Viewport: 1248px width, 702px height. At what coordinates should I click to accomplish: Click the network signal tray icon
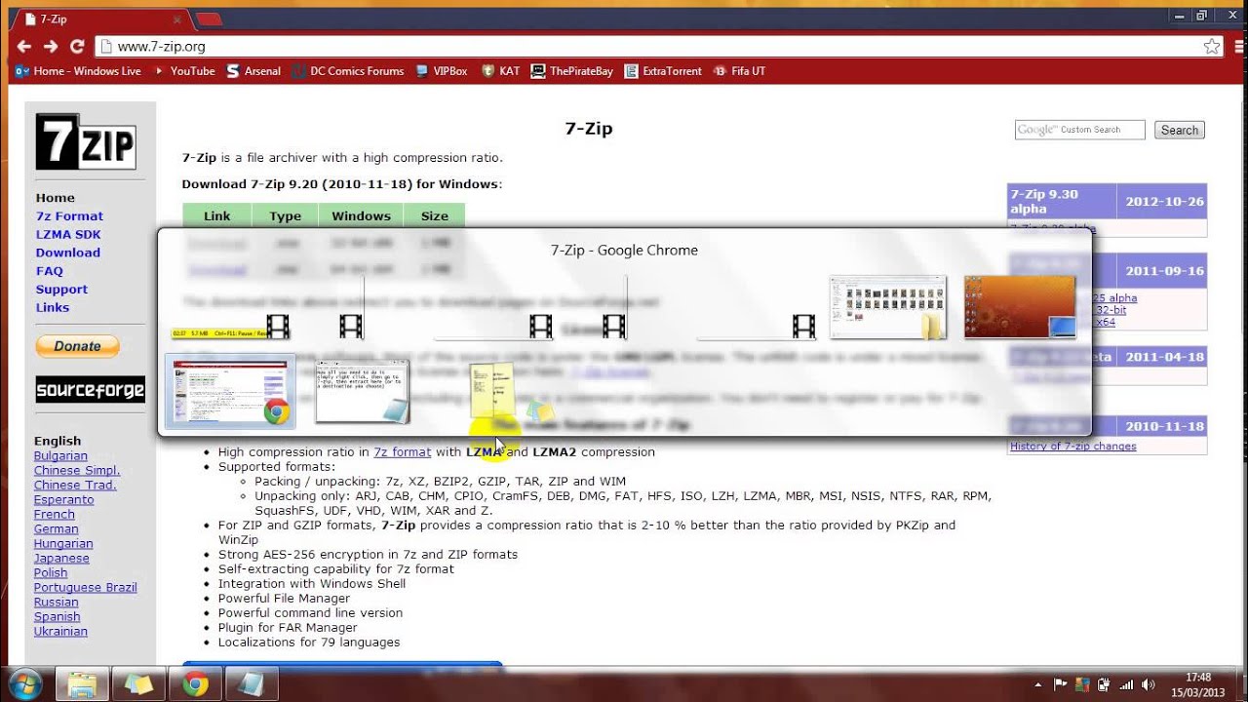click(x=1126, y=684)
